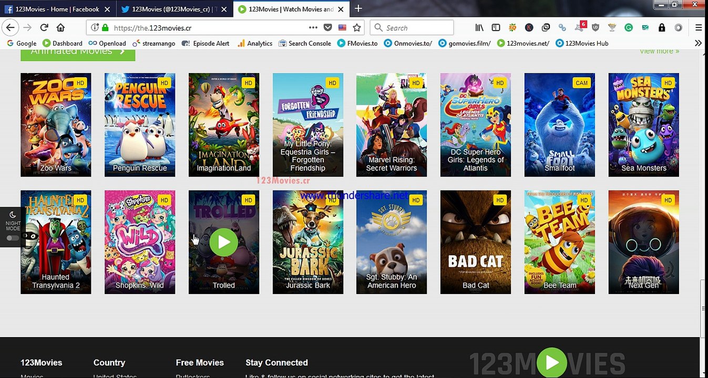Viewport: 708px width, 378px height.
Task: Open the Bee Team movie poster
Action: pos(560,242)
